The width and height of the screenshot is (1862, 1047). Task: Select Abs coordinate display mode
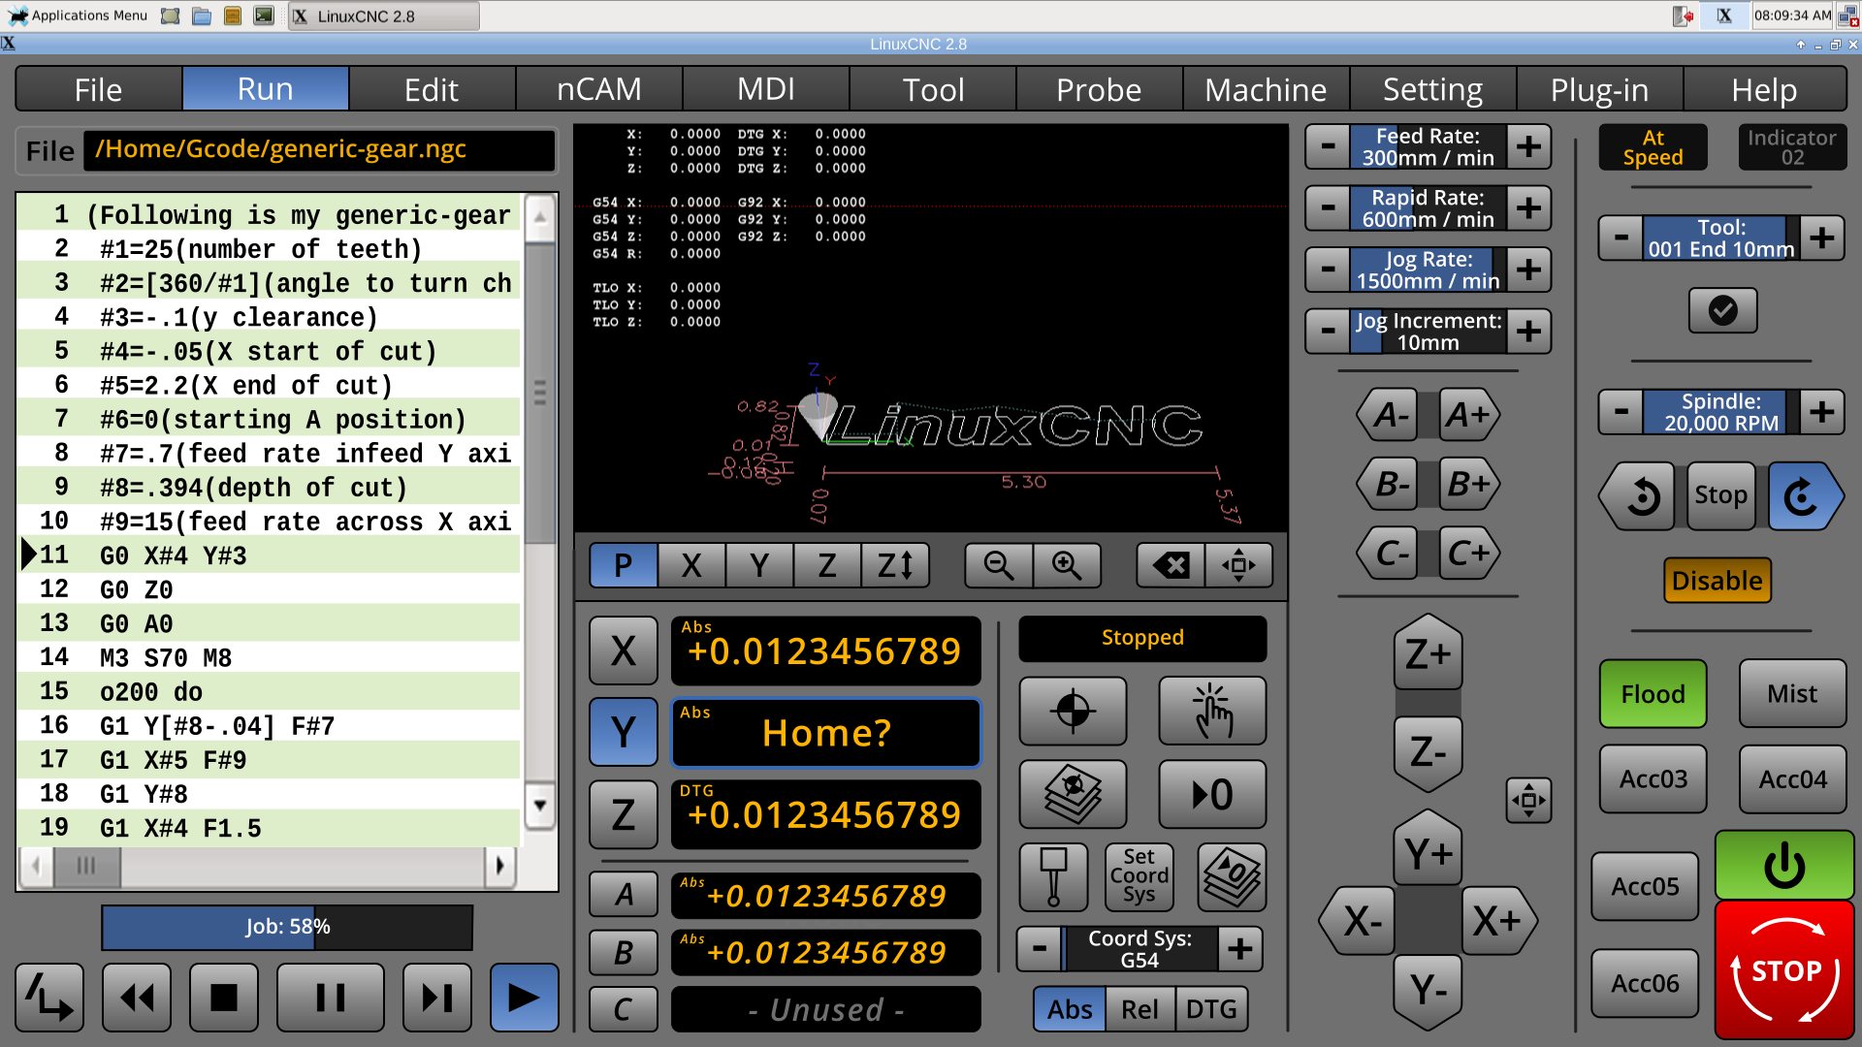point(1070,1009)
